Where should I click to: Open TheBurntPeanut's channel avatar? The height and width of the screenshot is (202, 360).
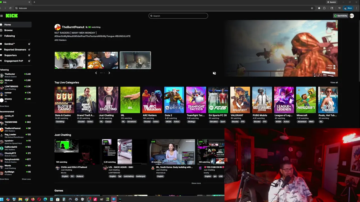pyautogui.click(x=58, y=27)
